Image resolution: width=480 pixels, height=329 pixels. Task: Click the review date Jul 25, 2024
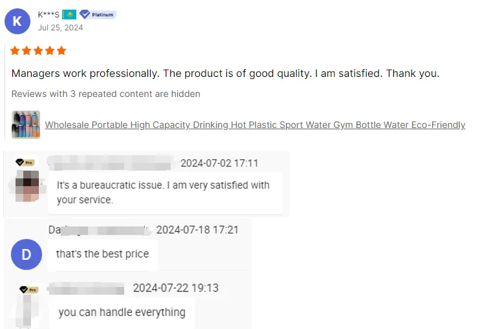click(x=60, y=28)
